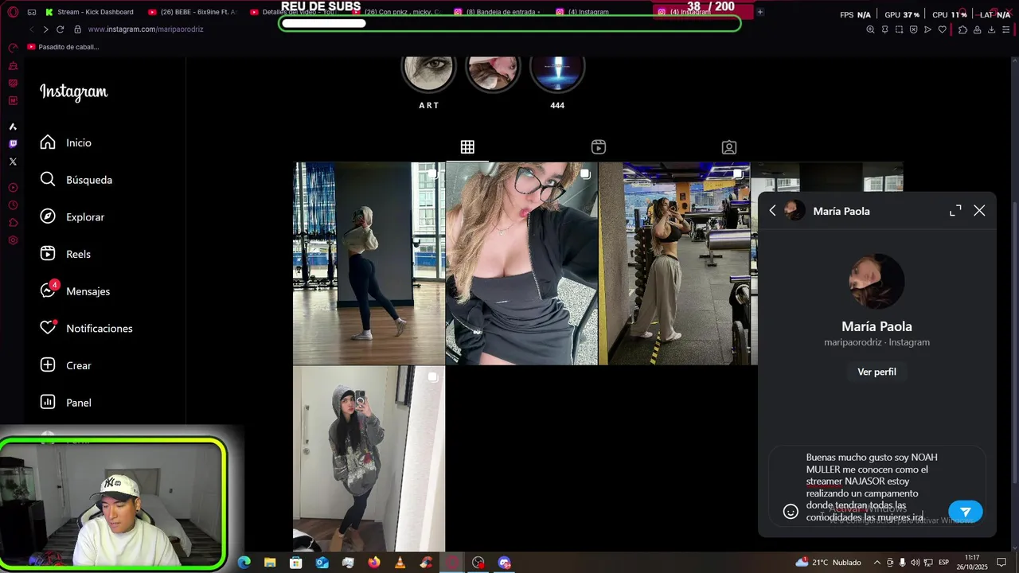Viewport: 1019px width, 573px height.
Task: Expand the María Paola chat window
Action: coord(955,211)
